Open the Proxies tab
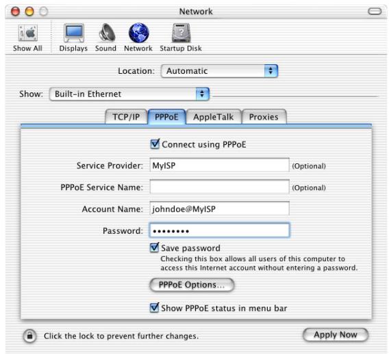 pos(264,117)
